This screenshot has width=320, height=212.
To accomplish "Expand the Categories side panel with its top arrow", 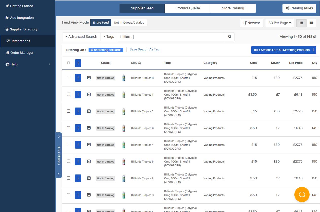I will [59, 137].
